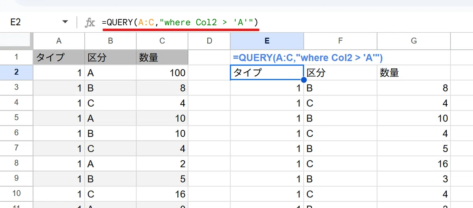Select row 9 header
The height and width of the screenshot is (208, 473).
(16, 178)
